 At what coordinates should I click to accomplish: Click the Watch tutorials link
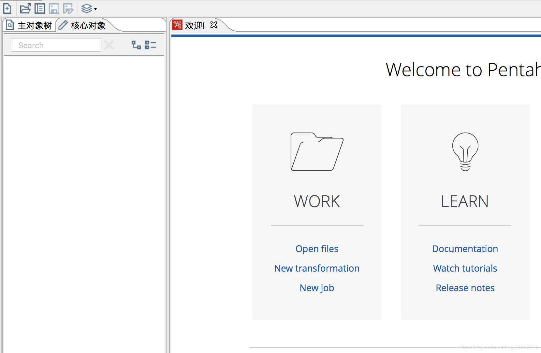pyautogui.click(x=465, y=268)
